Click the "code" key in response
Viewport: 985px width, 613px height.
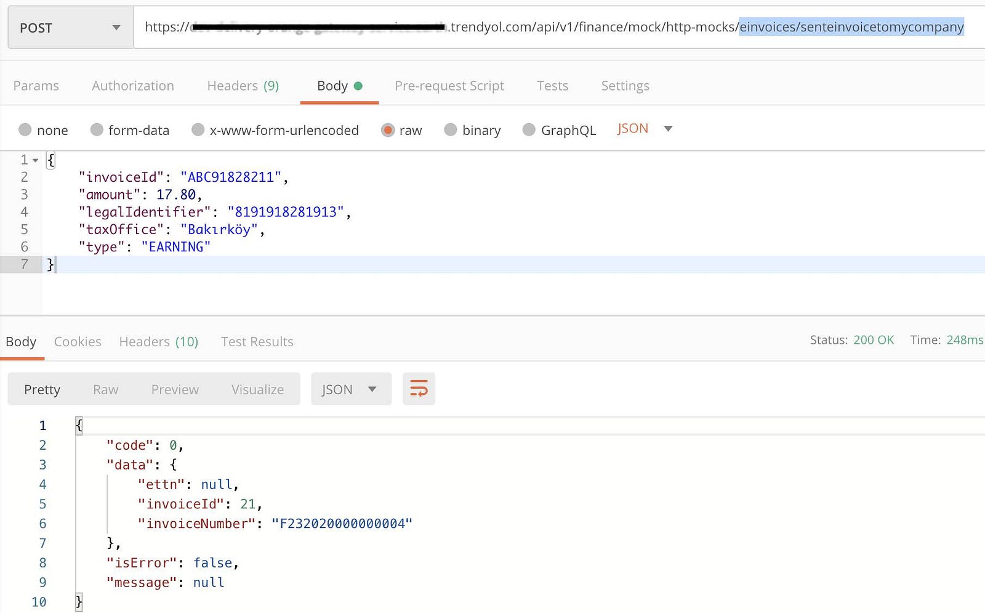130,445
